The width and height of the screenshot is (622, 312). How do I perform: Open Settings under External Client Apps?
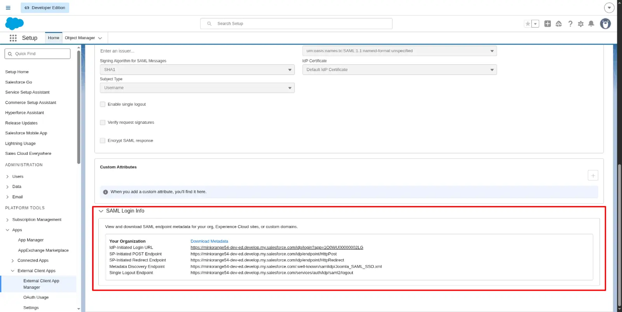click(x=31, y=308)
